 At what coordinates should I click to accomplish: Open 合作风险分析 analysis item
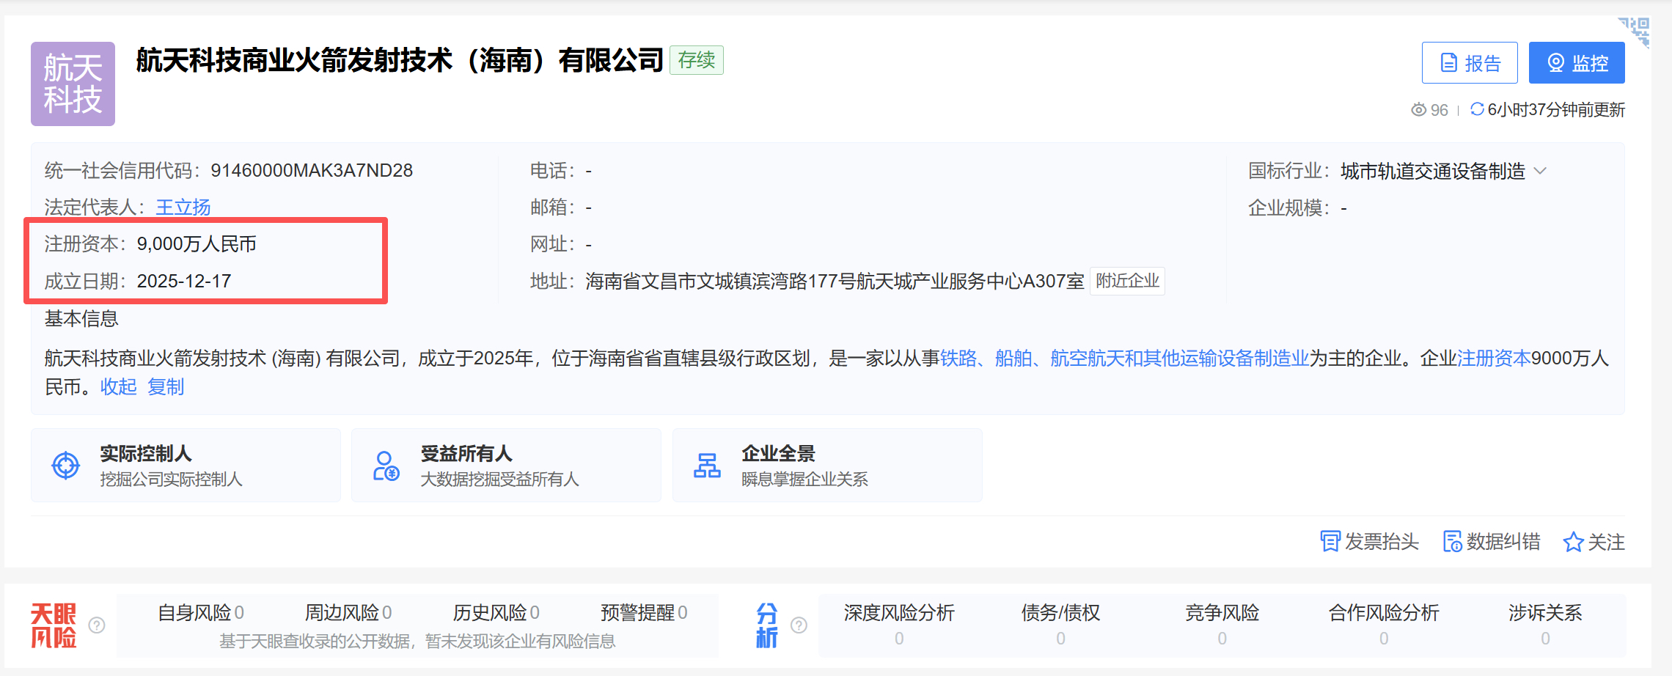[x=1384, y=625]
